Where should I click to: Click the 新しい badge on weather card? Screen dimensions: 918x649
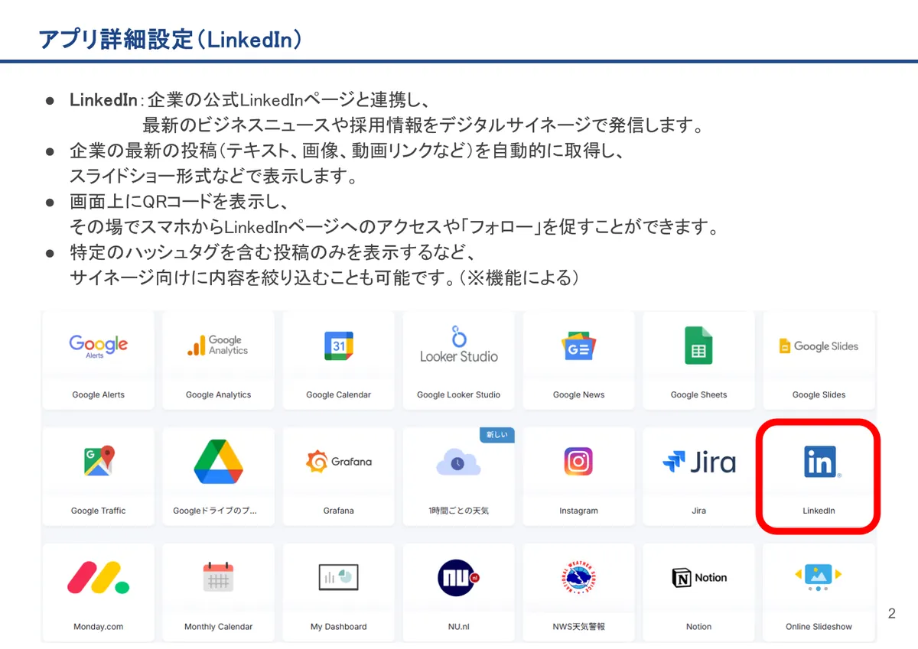496,435
